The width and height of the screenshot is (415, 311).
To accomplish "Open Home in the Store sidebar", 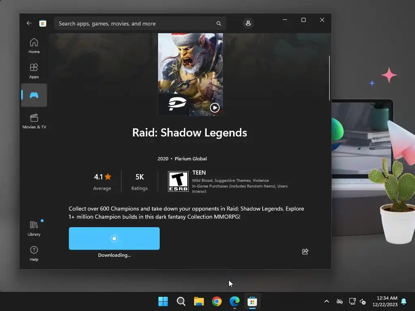I will tap(34, 46).
